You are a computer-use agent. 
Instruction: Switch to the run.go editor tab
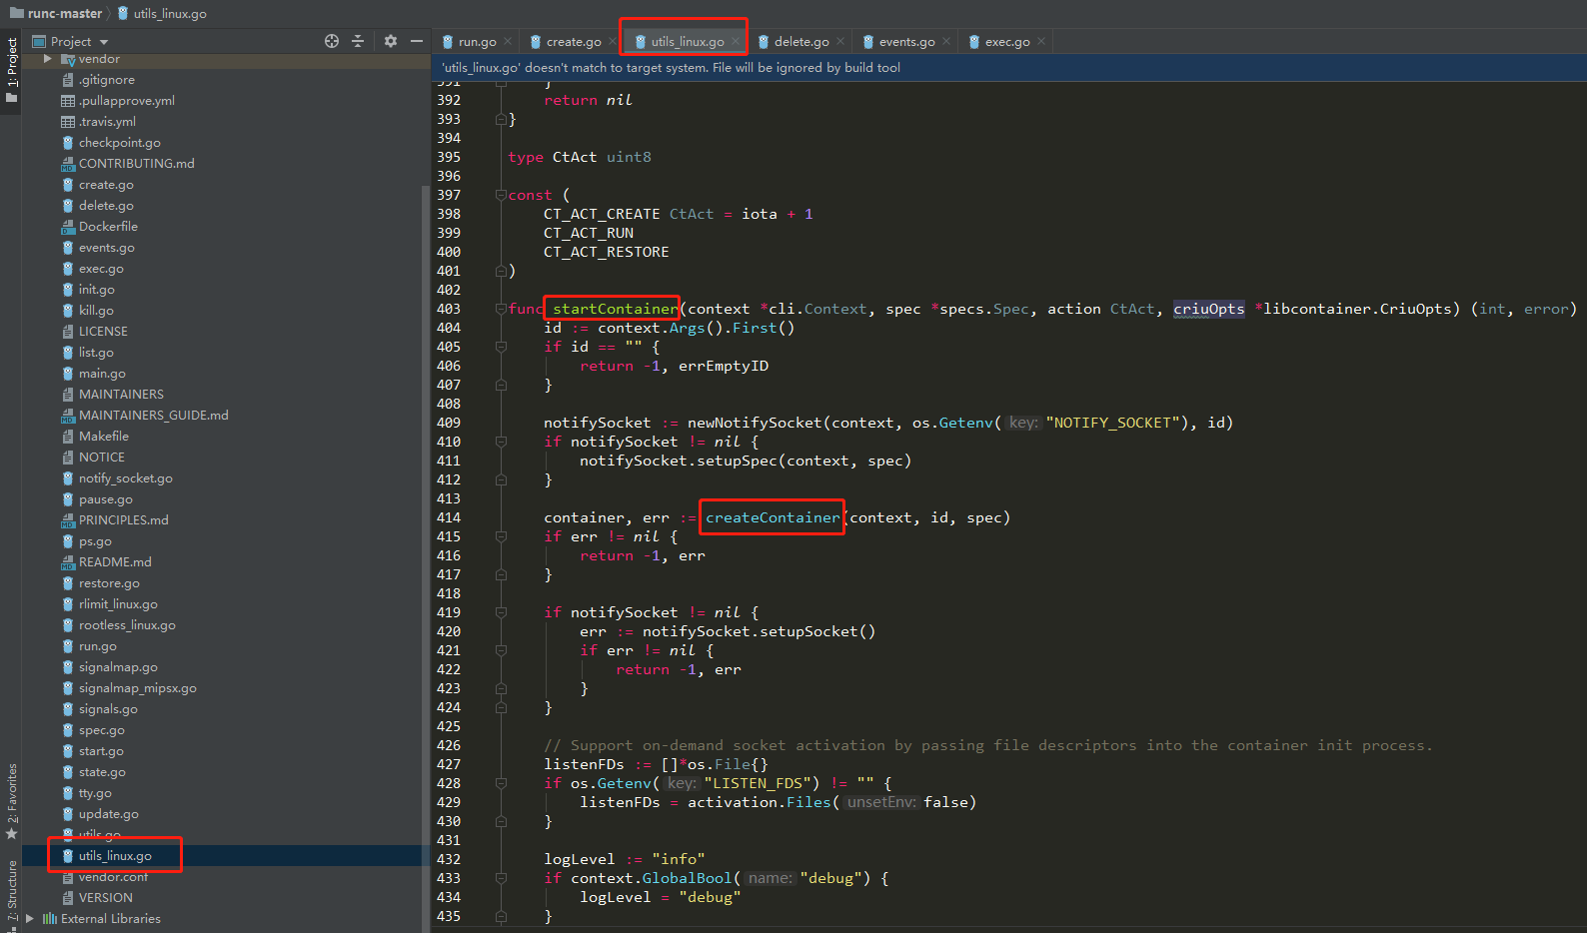[x=477, y=42]
